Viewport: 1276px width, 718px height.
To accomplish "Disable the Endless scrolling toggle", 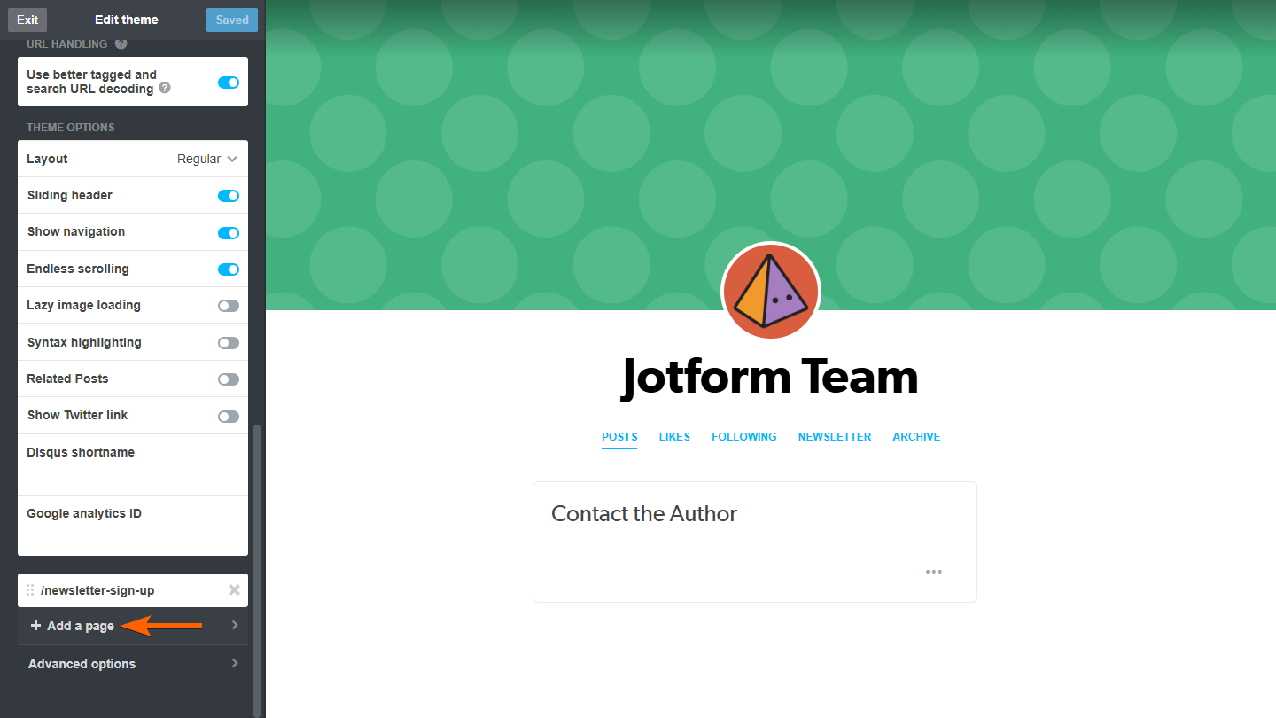I will 229,269.
